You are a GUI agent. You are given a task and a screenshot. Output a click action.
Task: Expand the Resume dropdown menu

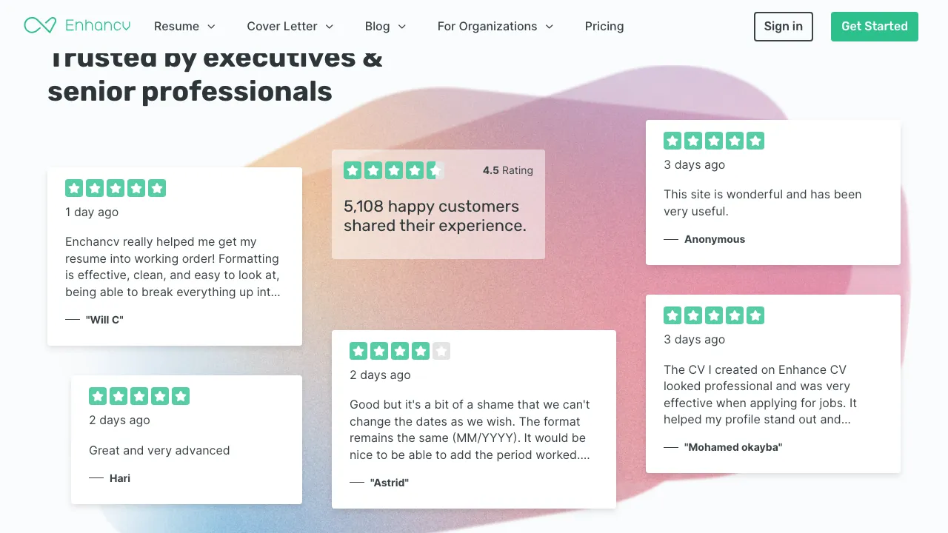(184, 27)
